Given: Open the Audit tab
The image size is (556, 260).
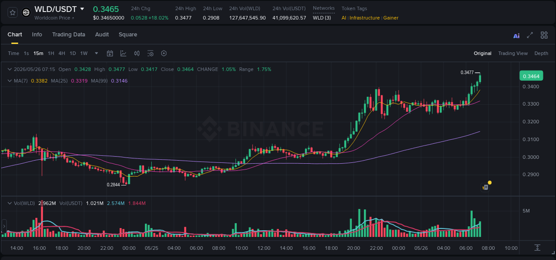Looking at the screenshot, I should (102, 35).
